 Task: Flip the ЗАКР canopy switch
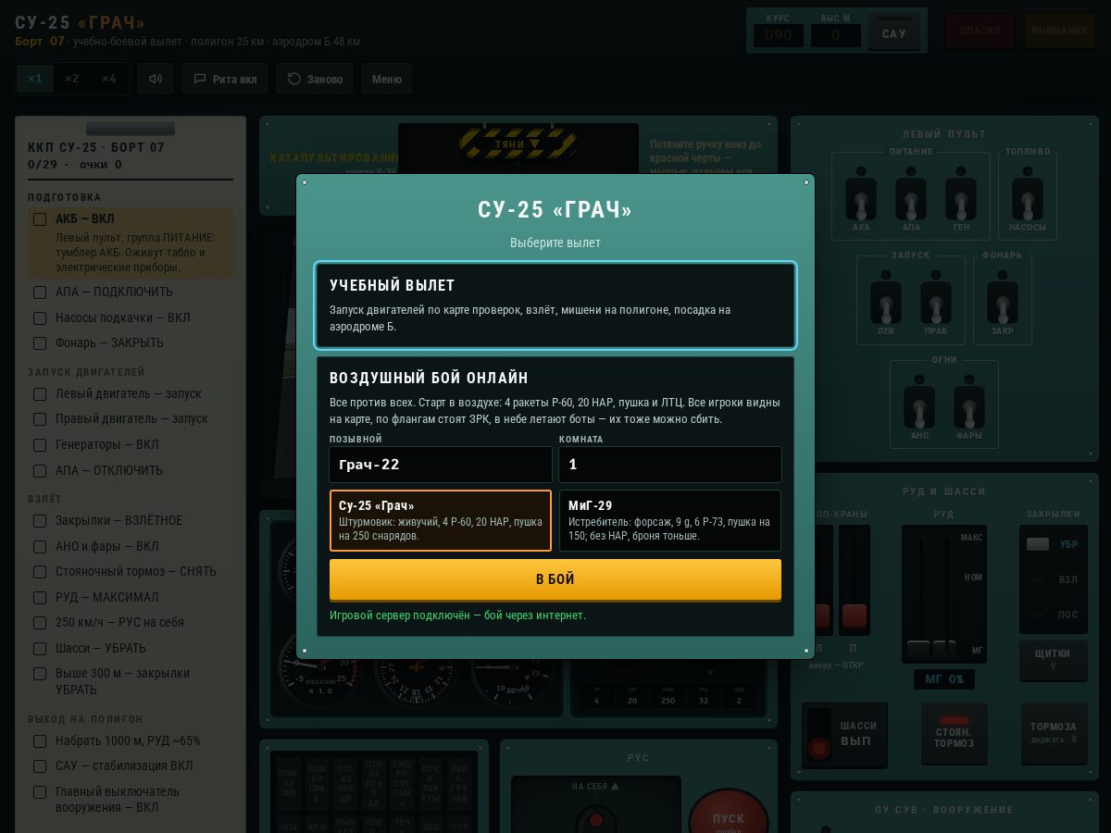tap(1003, 303)
